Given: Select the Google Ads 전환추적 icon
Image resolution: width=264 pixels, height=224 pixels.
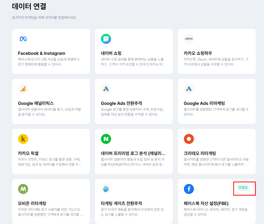Looking at the screenshot, I should click(106, 89).
